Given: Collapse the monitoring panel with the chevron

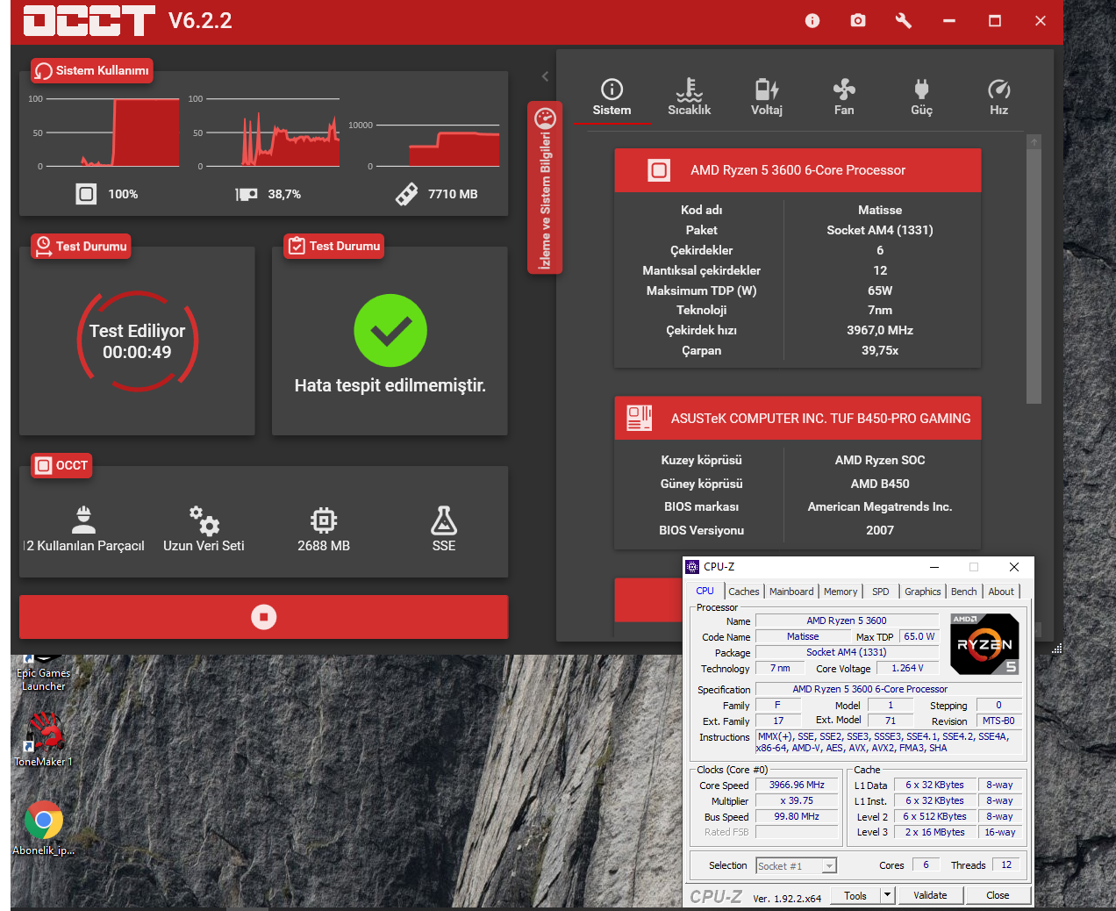Looking at the screenshot, I should 545,76.
